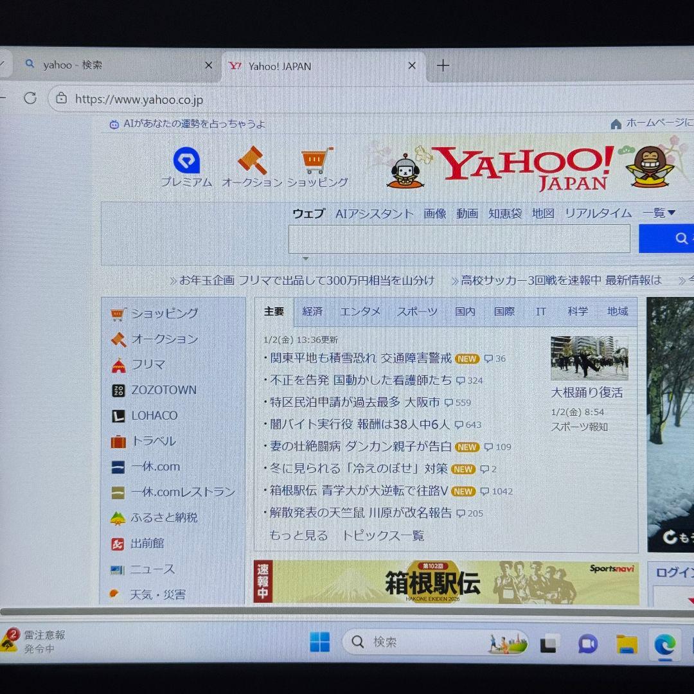Click the もっと見る link below topics
The height and width of the screenshot is (694, 694).
[x=298, y=535]
